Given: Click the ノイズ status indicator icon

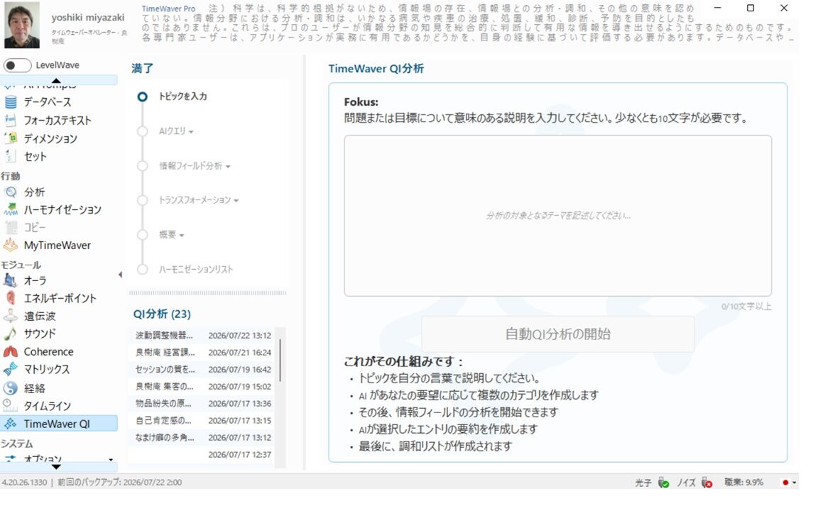Looking at the screenshot, I should point(707,483).
